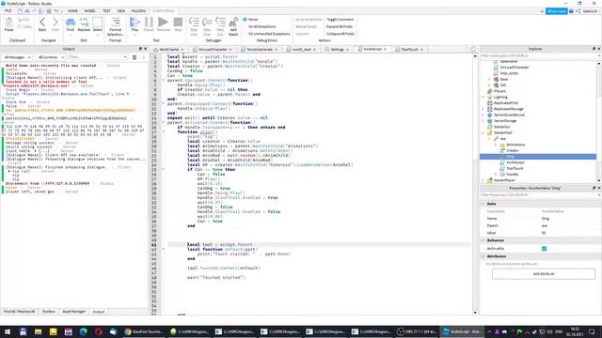Navigate Back in the script editor
Image resolution: width=602 pixels, height=338 pixels.
[x=42, y=24]
